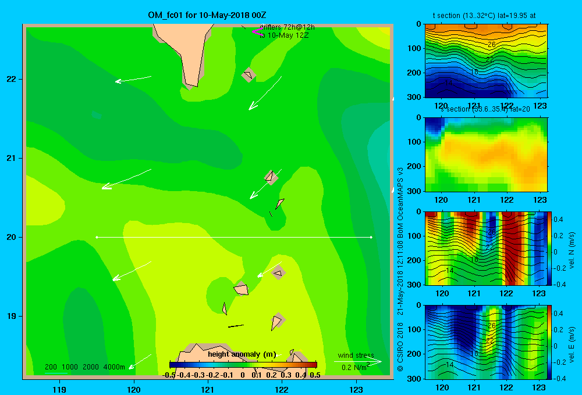Click the 14 contour label in temperature section
Image resolution: width=582 pixels, height=395 pixels.
coord(449,83)
